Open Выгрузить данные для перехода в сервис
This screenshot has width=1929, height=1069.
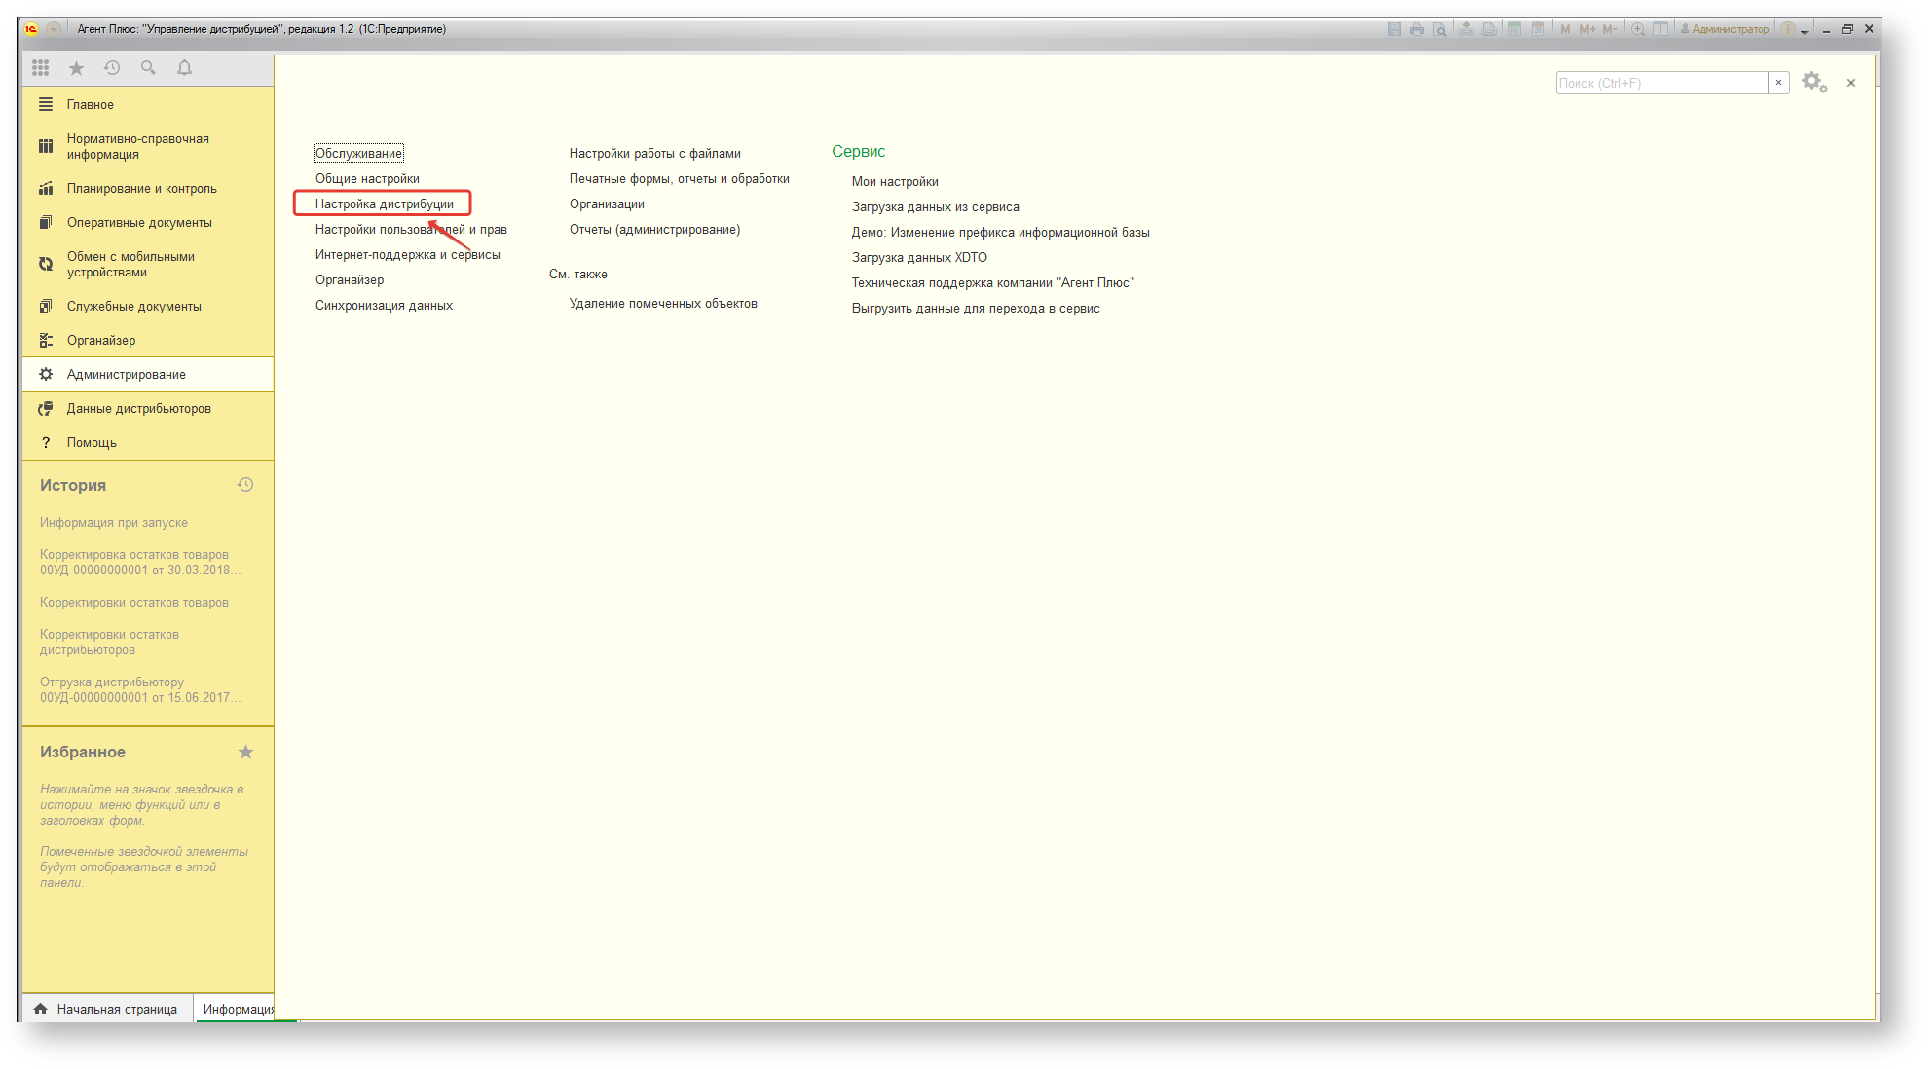pos(976,308)
